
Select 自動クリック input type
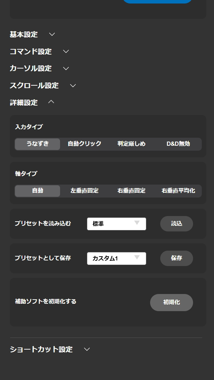coord(84,144)
